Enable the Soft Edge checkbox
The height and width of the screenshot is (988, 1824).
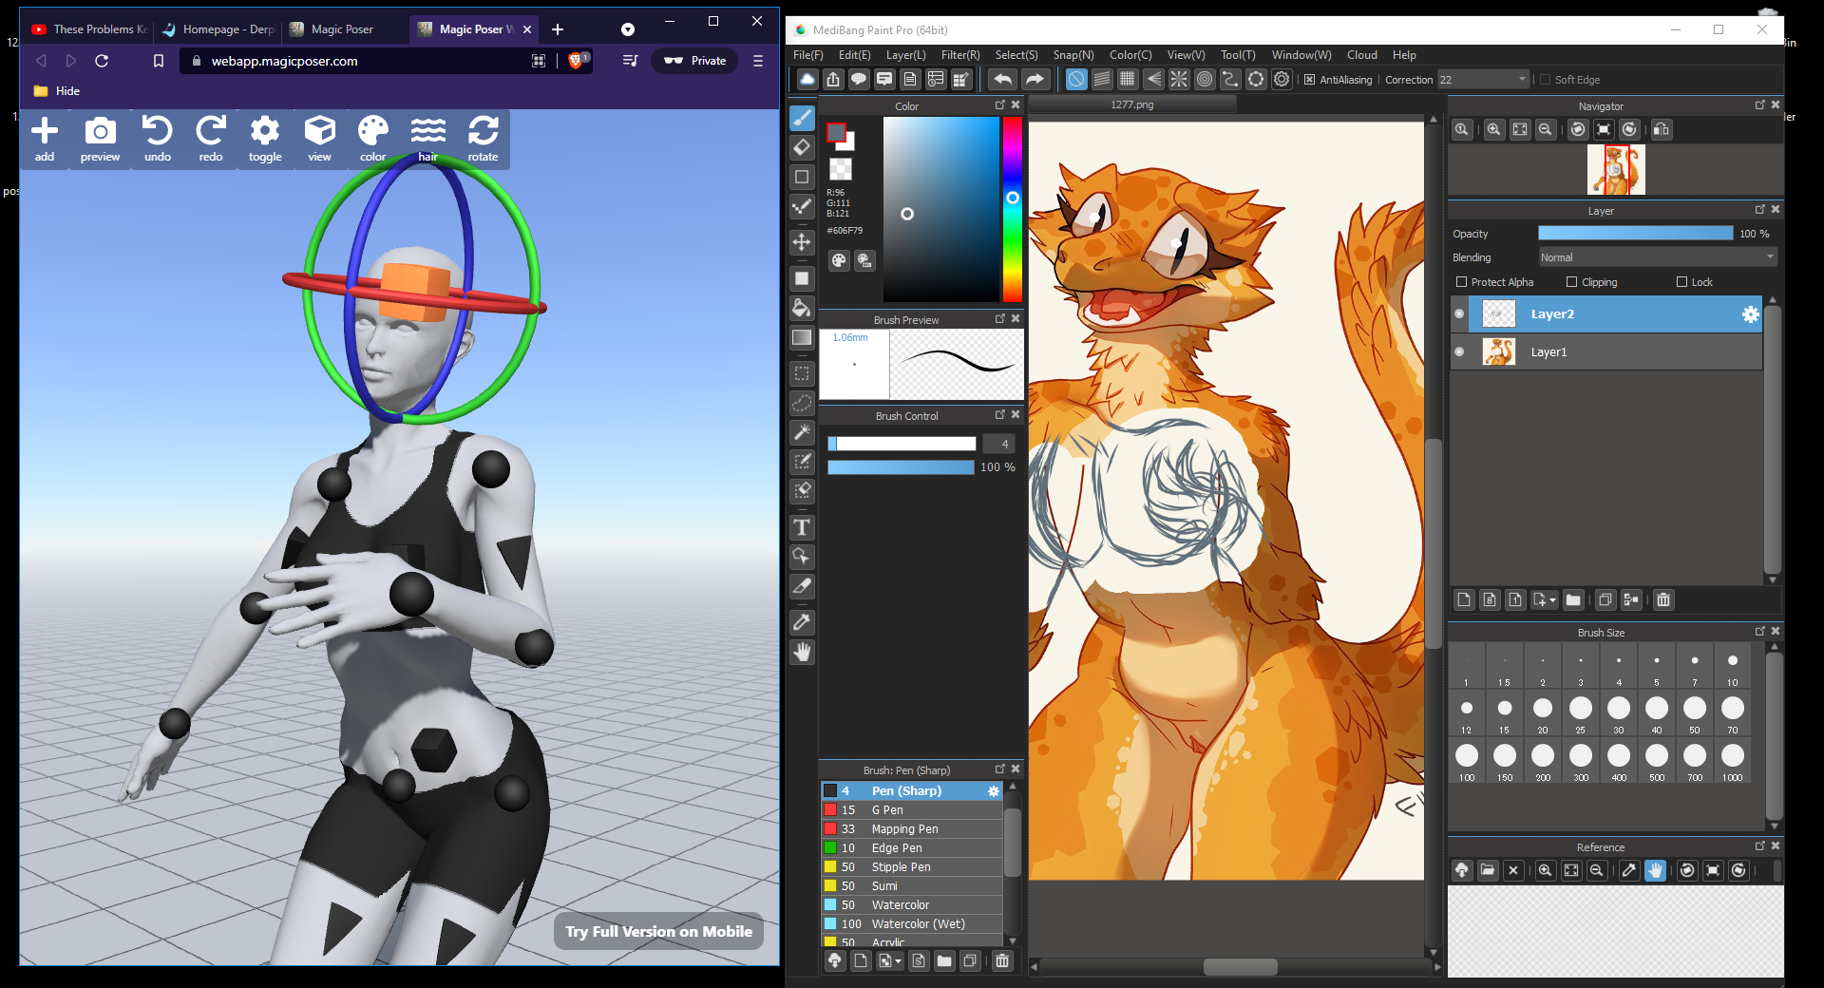pos(1545,80)
